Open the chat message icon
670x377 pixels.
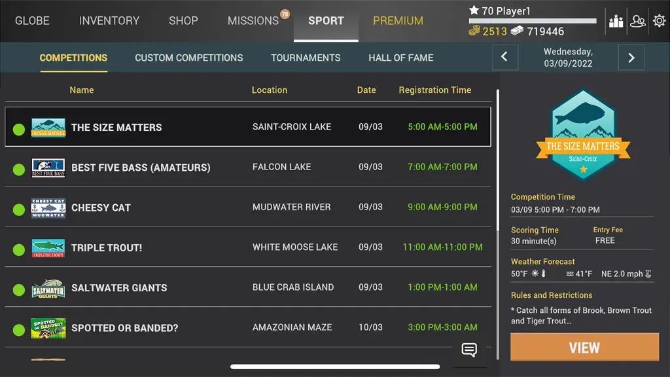click(x=469, y=350)
